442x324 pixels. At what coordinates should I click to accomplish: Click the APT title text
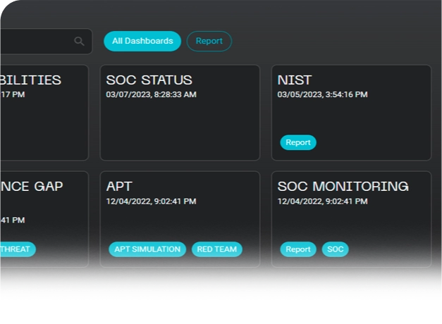(x=119, y=187)
